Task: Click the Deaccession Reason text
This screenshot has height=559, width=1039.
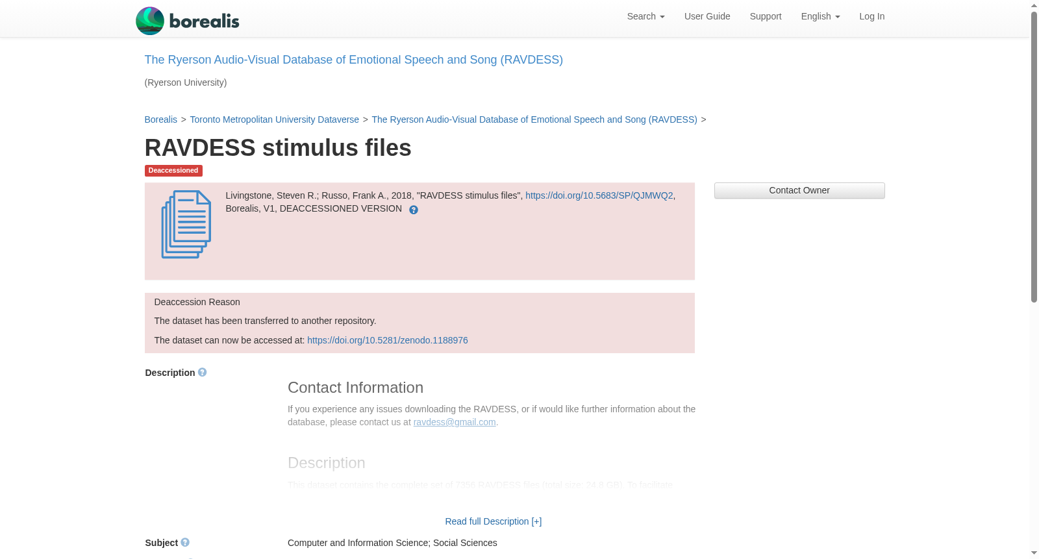Action: tap(197, 302)
